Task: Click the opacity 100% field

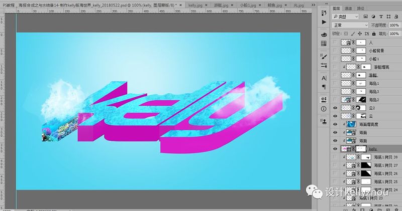Action: [394, 25]
